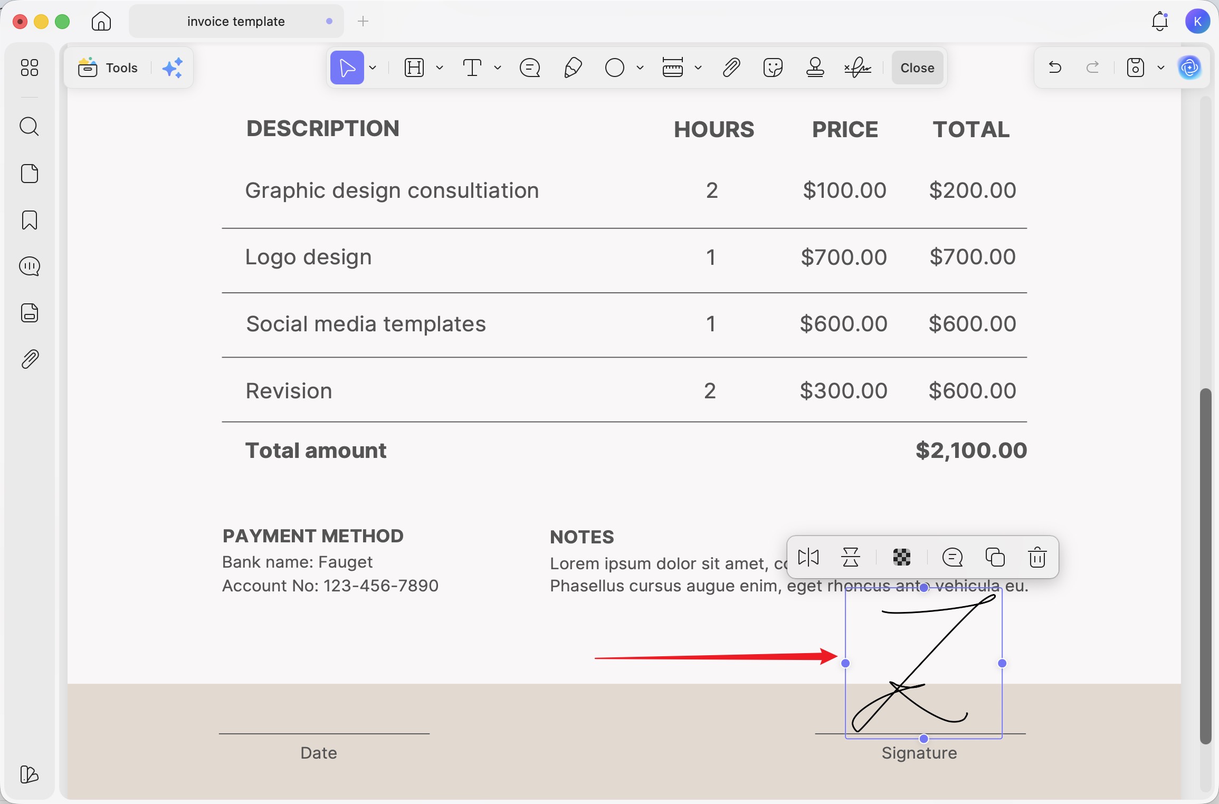The image size is (1219, 804).
Task: Flip signature vertically
Action: click(851, 557)
